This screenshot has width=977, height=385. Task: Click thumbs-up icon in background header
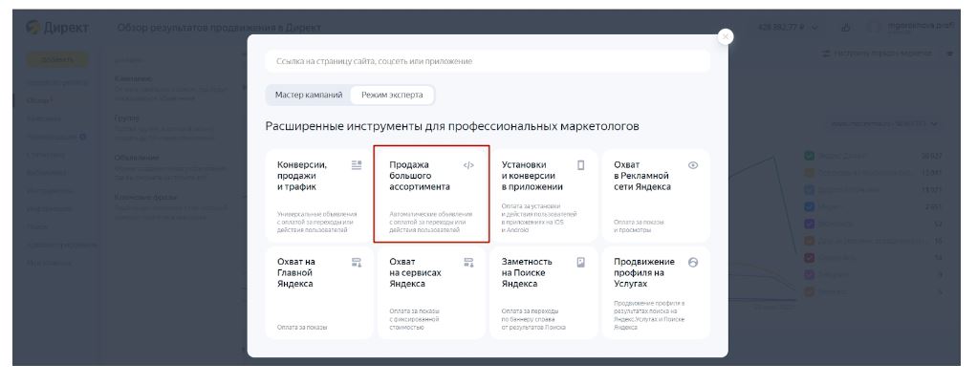pyautogui.click(x=845, y=27)
